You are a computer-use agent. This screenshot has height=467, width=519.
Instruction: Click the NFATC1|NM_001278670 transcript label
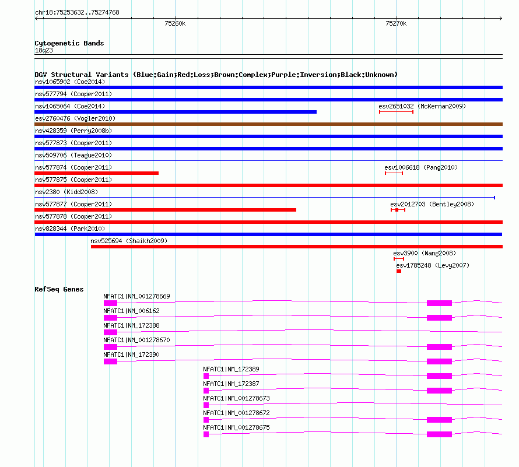tap(136, 340)
